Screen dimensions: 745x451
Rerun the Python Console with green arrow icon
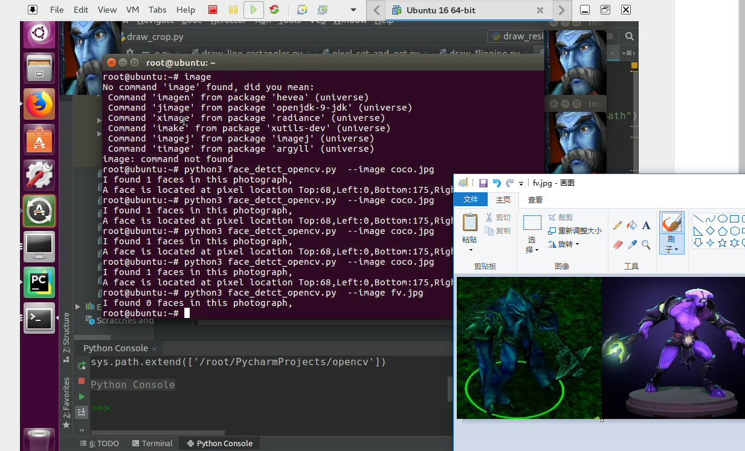pyautogui.click(x=82, y=365)
